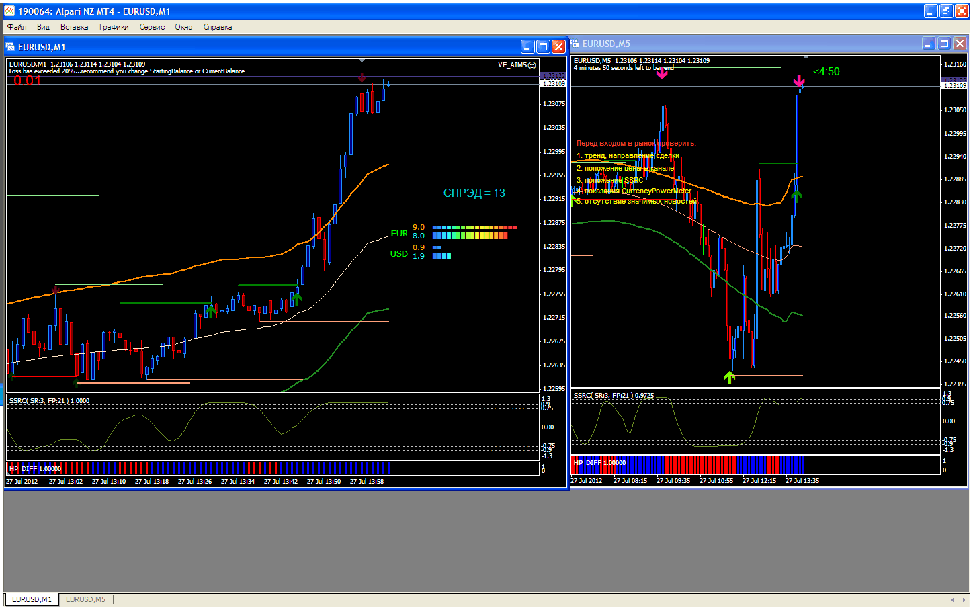Minimize the EURUSD,M1 chart window
973x610 pixels.
(x=527, y=46)
